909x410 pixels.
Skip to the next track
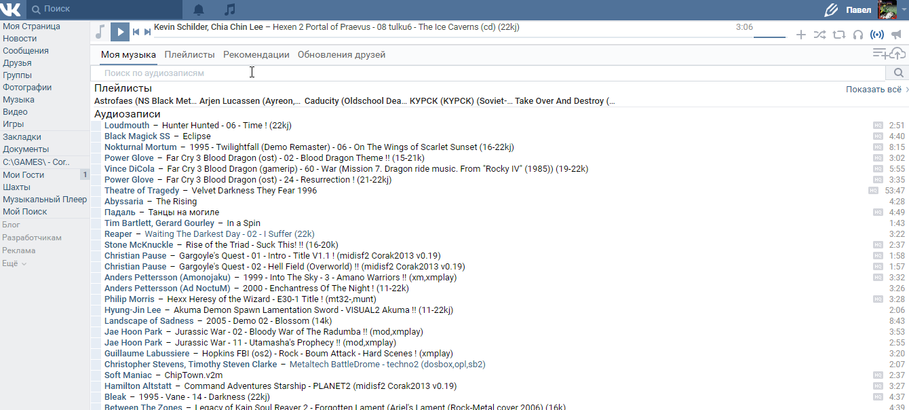147,32
